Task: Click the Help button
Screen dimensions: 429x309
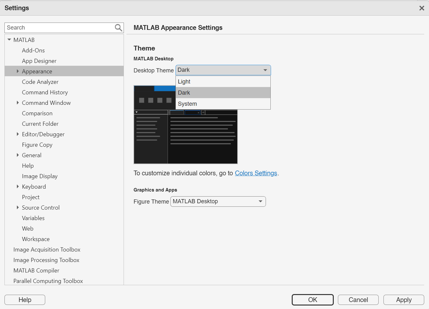Action: click(x=25, y=300)
